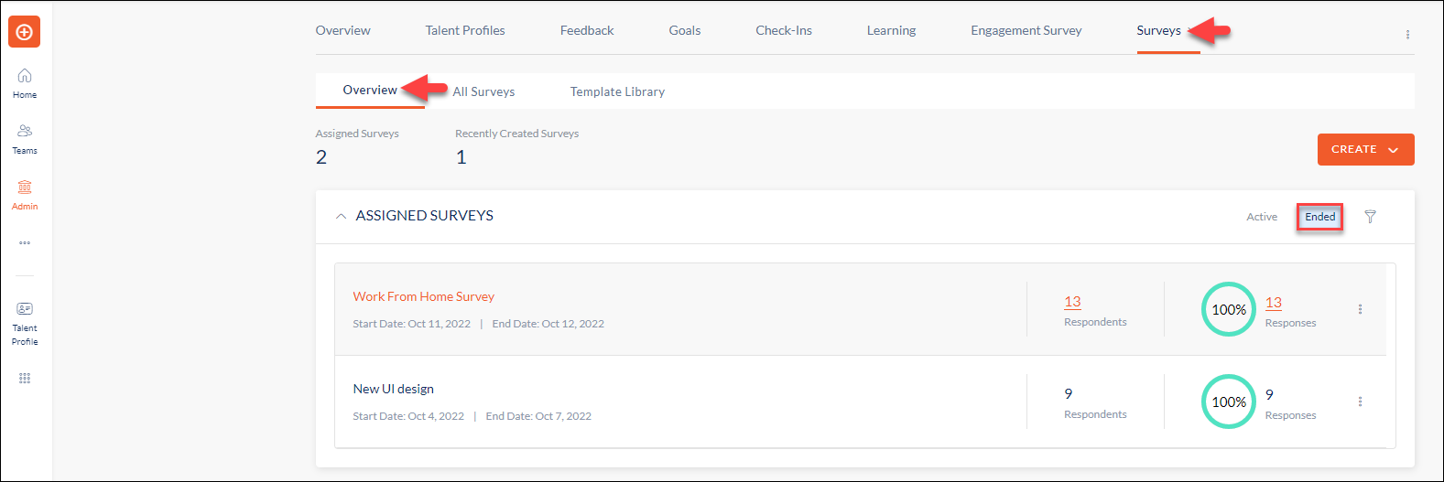Image resolution: width=1444 pixels, height=482 pixels.
Task: Open the Learning tab
Action: point(891,30)
